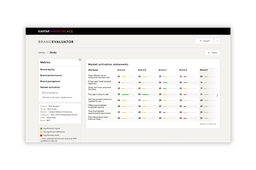Open the Filters panel
This screenshot has height=170, width=256.
[212, 53]
